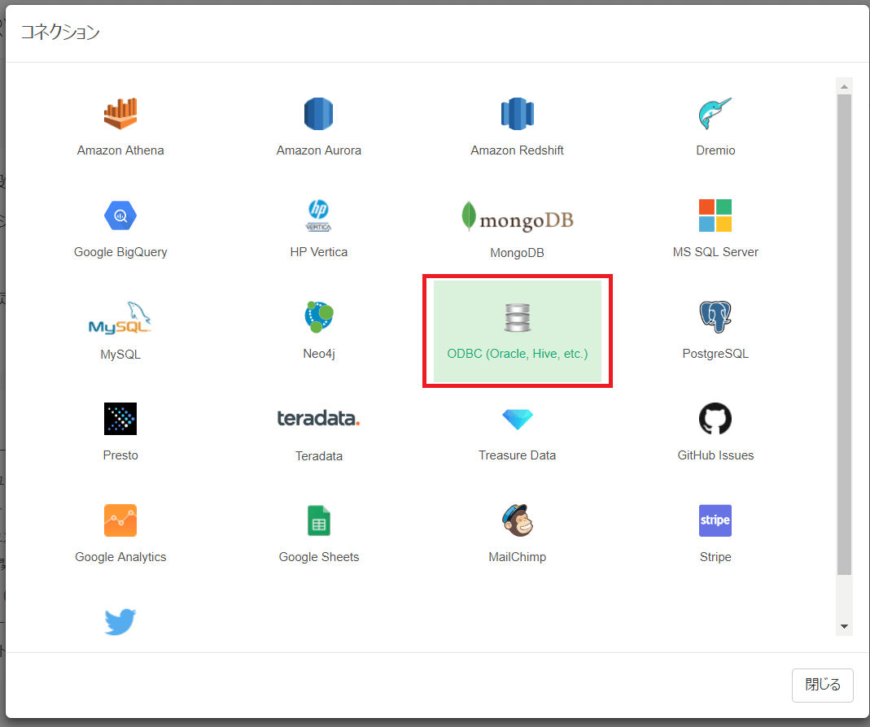870x727 pixels.
Task: Select the Amazon Athena connection icon
Action: pyautogui.click(x=120, y=114)
